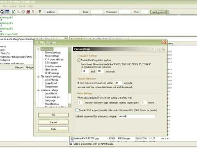Screen dimensions: 197x148
Task: Click the red R reconnect toolbar icon
Action: (33, 12)
